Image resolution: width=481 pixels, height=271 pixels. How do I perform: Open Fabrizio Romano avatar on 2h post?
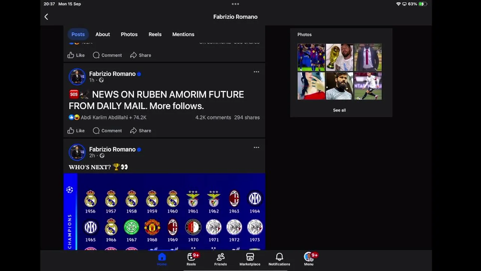77,152
